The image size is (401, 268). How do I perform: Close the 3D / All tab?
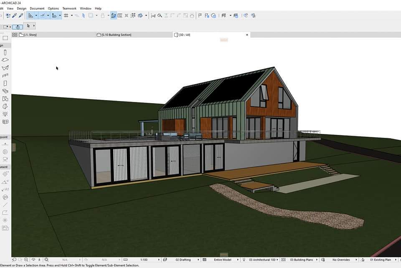247,35
